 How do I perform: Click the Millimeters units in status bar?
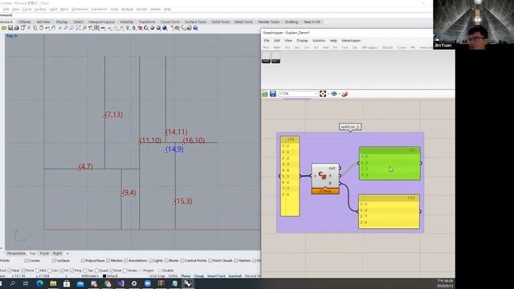pyautogui.click(x=90, y=276)
